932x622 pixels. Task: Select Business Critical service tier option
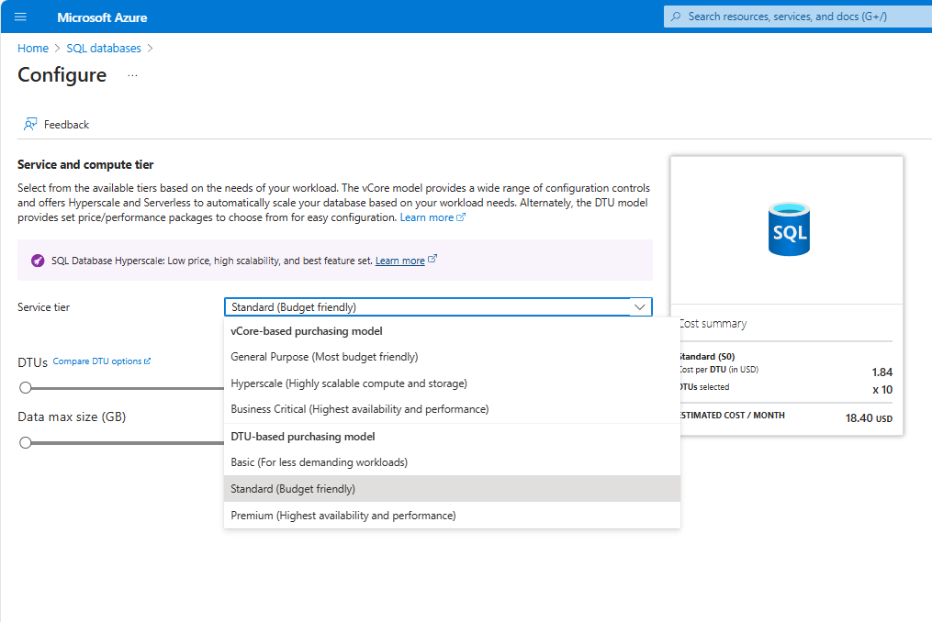click(x=452, y=409)
